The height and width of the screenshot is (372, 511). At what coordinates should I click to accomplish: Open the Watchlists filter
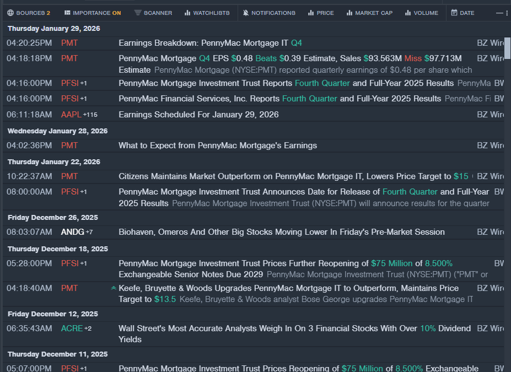pos(207,13)
